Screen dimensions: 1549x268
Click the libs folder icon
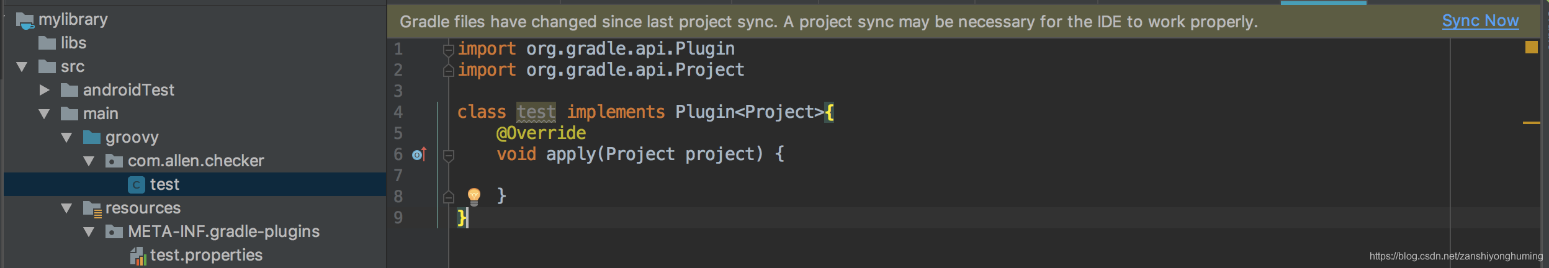point(47,43)
